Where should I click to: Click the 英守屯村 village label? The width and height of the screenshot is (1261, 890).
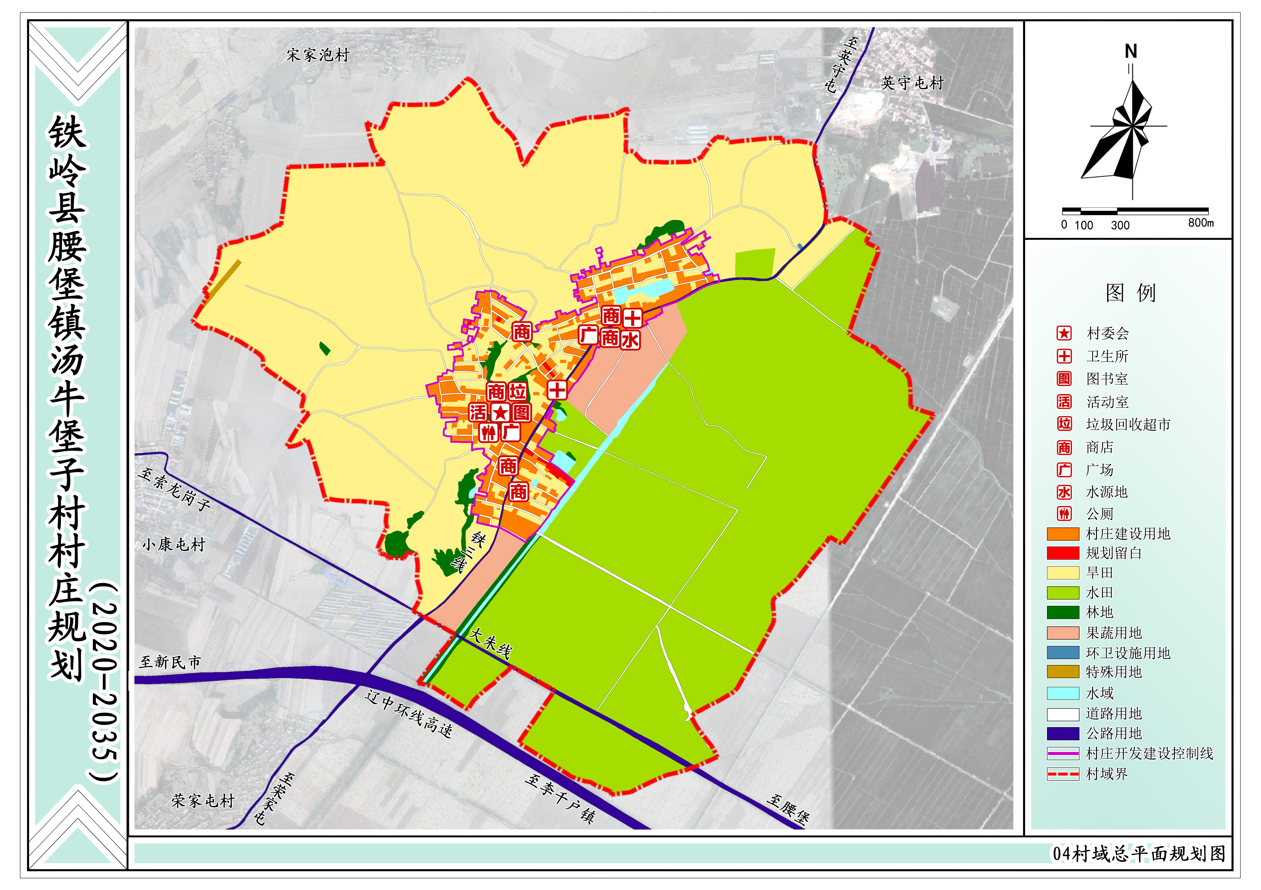point(913,83)
